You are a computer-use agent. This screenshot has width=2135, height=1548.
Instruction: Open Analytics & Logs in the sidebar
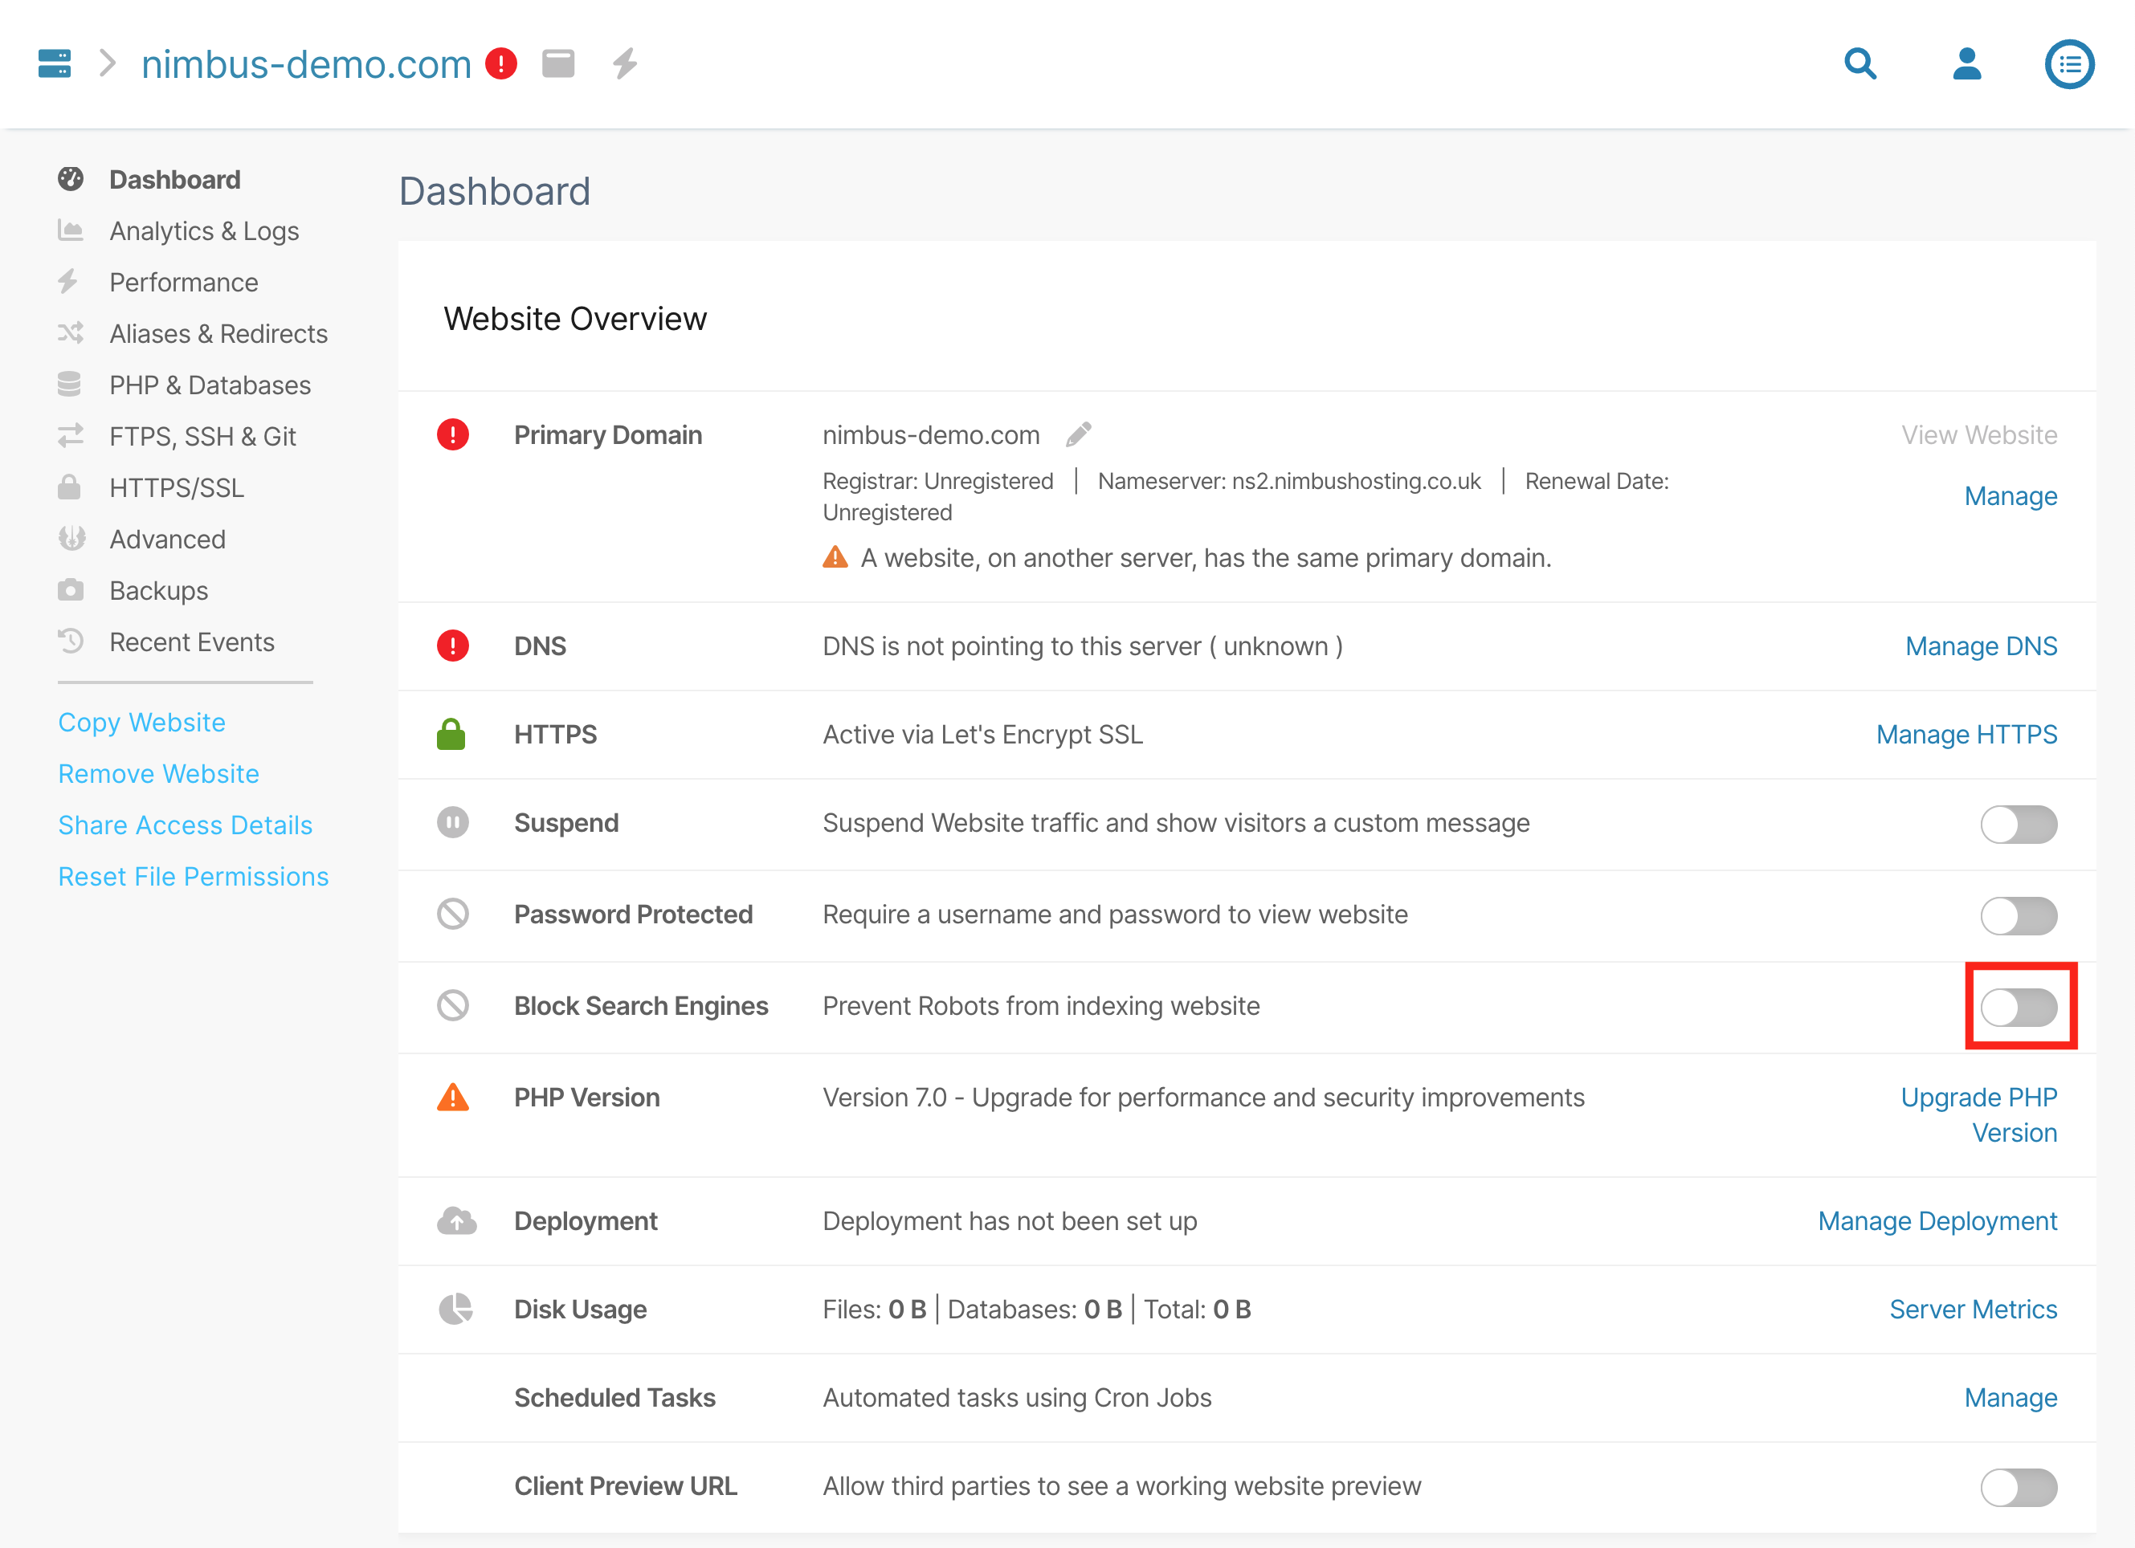(203, 231)
